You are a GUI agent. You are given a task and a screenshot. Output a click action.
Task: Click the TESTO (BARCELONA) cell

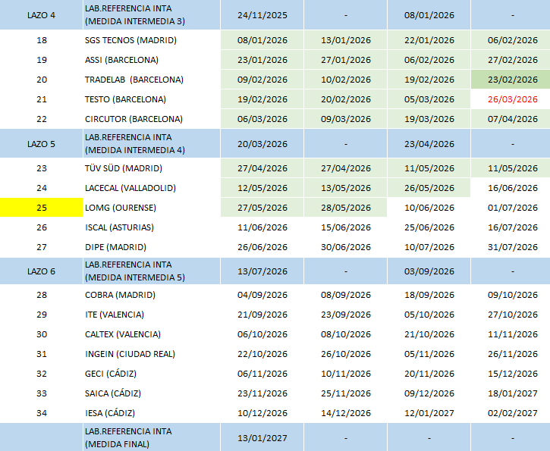151,99
